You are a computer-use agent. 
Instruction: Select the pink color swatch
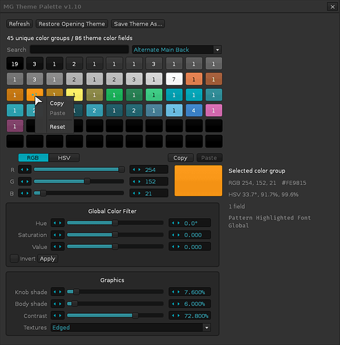coord(214,110)
